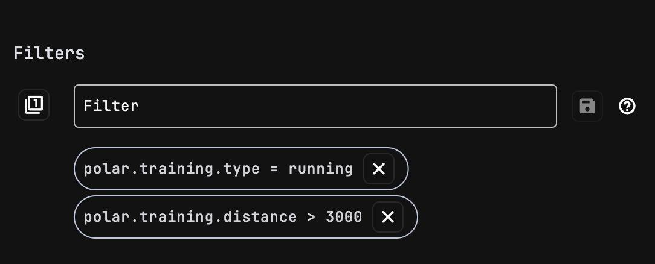This screenshot has height=264, width=655.
Task: Open the filter help question mark icon
Action: coord(627,106)
